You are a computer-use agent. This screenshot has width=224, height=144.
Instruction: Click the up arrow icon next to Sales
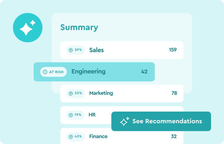[71, 50]
